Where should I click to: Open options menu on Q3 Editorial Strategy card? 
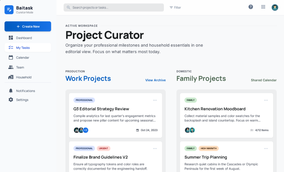tap(155, 100)
